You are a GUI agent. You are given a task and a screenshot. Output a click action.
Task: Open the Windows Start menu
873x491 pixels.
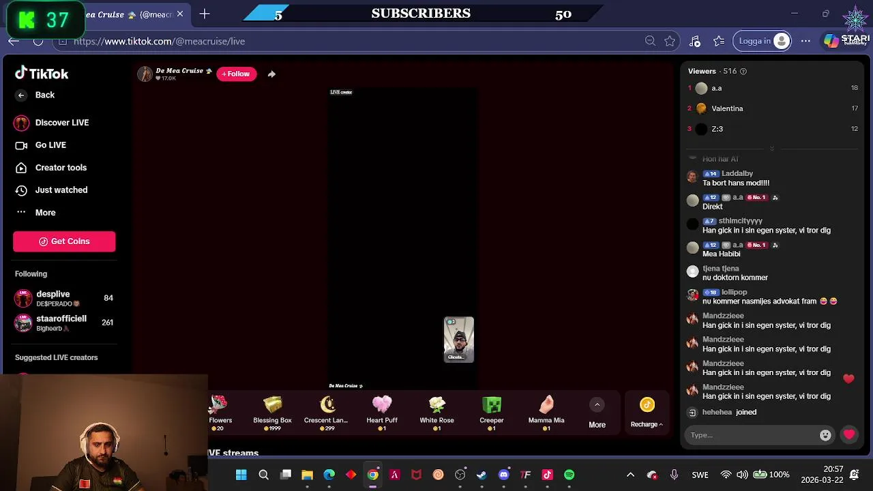pyautogui.click(x=241, y=475)
